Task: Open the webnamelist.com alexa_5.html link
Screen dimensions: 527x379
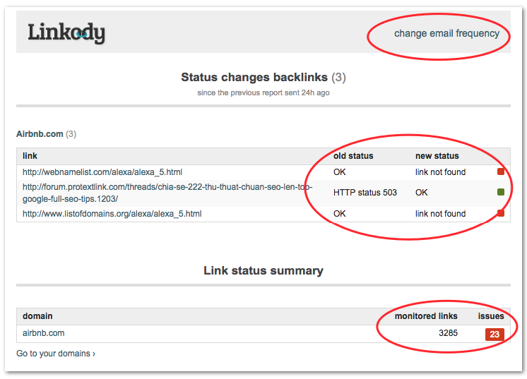Action: point(102,172)
